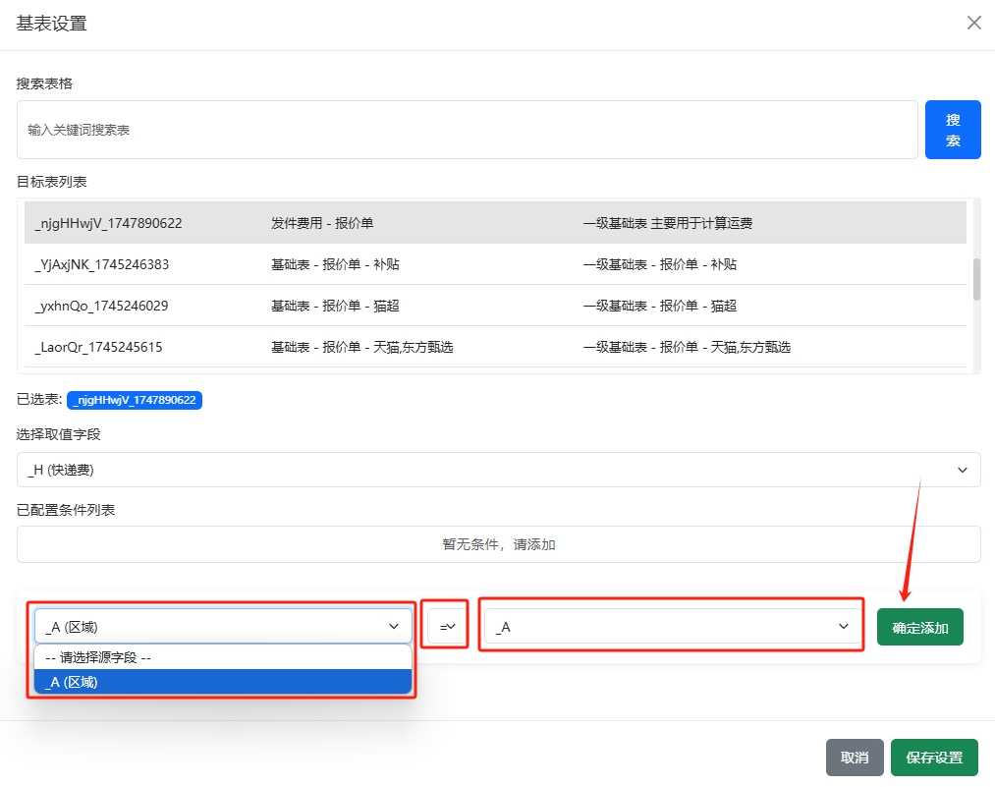The height and width of the screenshot is (787, 995).
Task: Click the 确定添加 button
Action: click(x=919, y=627)
